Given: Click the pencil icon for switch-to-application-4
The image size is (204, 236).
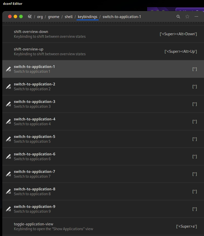Looking at the screenshot, I should [8, 121].
